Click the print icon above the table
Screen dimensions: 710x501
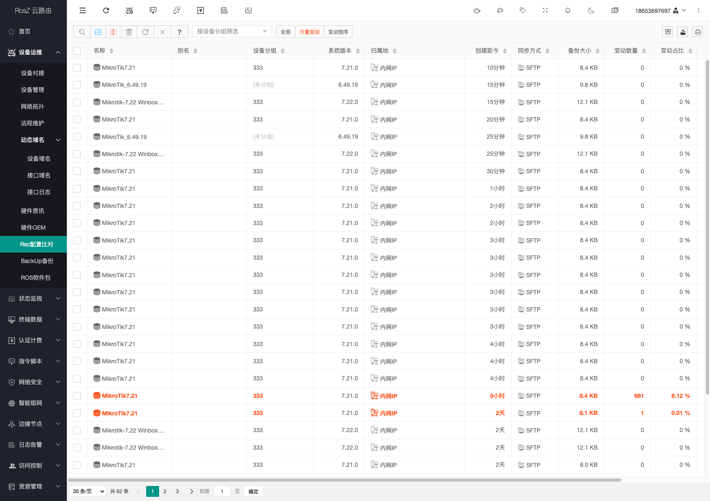[697, 32]
